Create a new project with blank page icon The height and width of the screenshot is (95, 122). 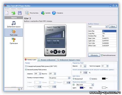[x=7, y=13]
